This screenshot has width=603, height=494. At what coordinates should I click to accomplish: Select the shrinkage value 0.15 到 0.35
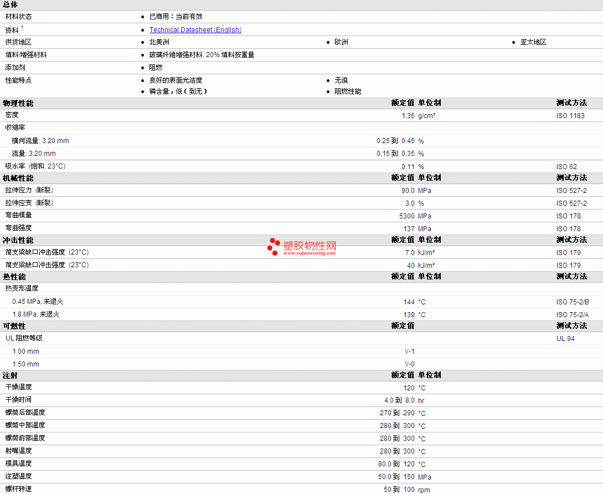(x=395, y=154)
